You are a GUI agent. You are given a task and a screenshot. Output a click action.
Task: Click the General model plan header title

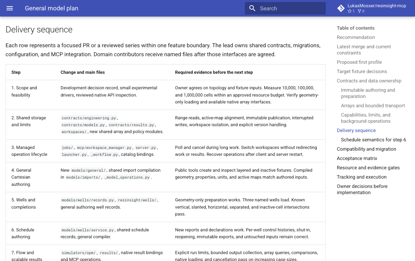52,8
